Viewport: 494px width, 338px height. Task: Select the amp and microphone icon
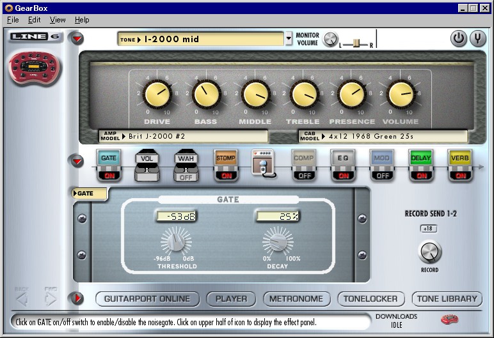264,164
